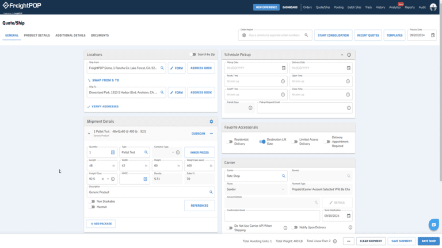Image resolution: width=442 pixels, height=248 pixels.
Task: Open the Pickup Date calendar picker
Action: 283,68
